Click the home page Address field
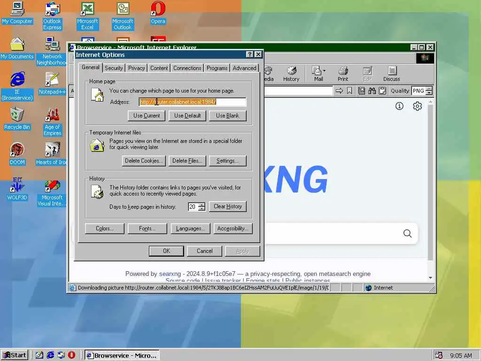The width and height of the screenshot is (481, 361). click(193, 102)
